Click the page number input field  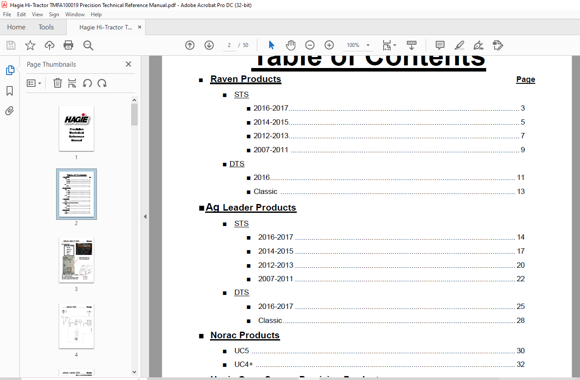pyautogui.click(x=229, y=45)
